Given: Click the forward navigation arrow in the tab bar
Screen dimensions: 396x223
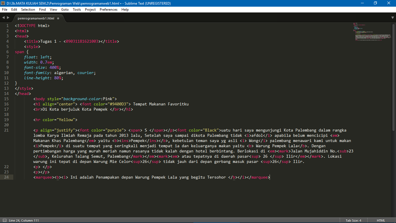Looking at the screenshot, I should (x=8, y=17).
